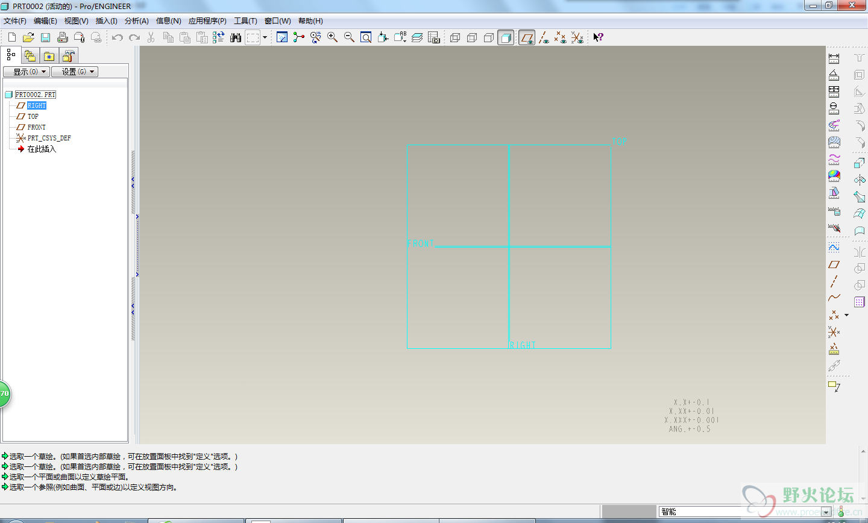Open the Layers stack icon
868x523 pixels.
coord(417,37)
